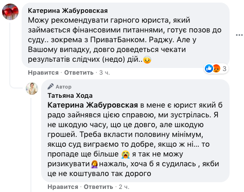Screen dimensions: 244x192
Task: Click the Автор label text
Action: coord(63,87)
